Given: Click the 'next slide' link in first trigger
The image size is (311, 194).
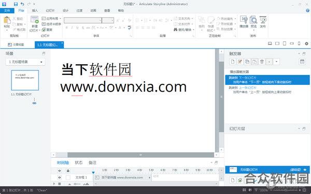Looking at the screenshot, I should click(248, 78).
